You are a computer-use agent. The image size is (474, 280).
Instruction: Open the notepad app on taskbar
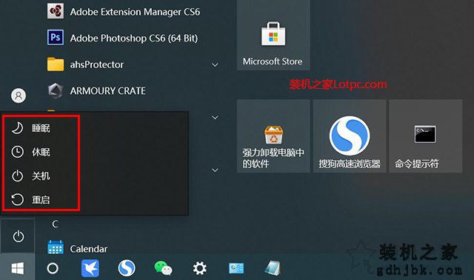pyautogui.click(x=273, y=268)
